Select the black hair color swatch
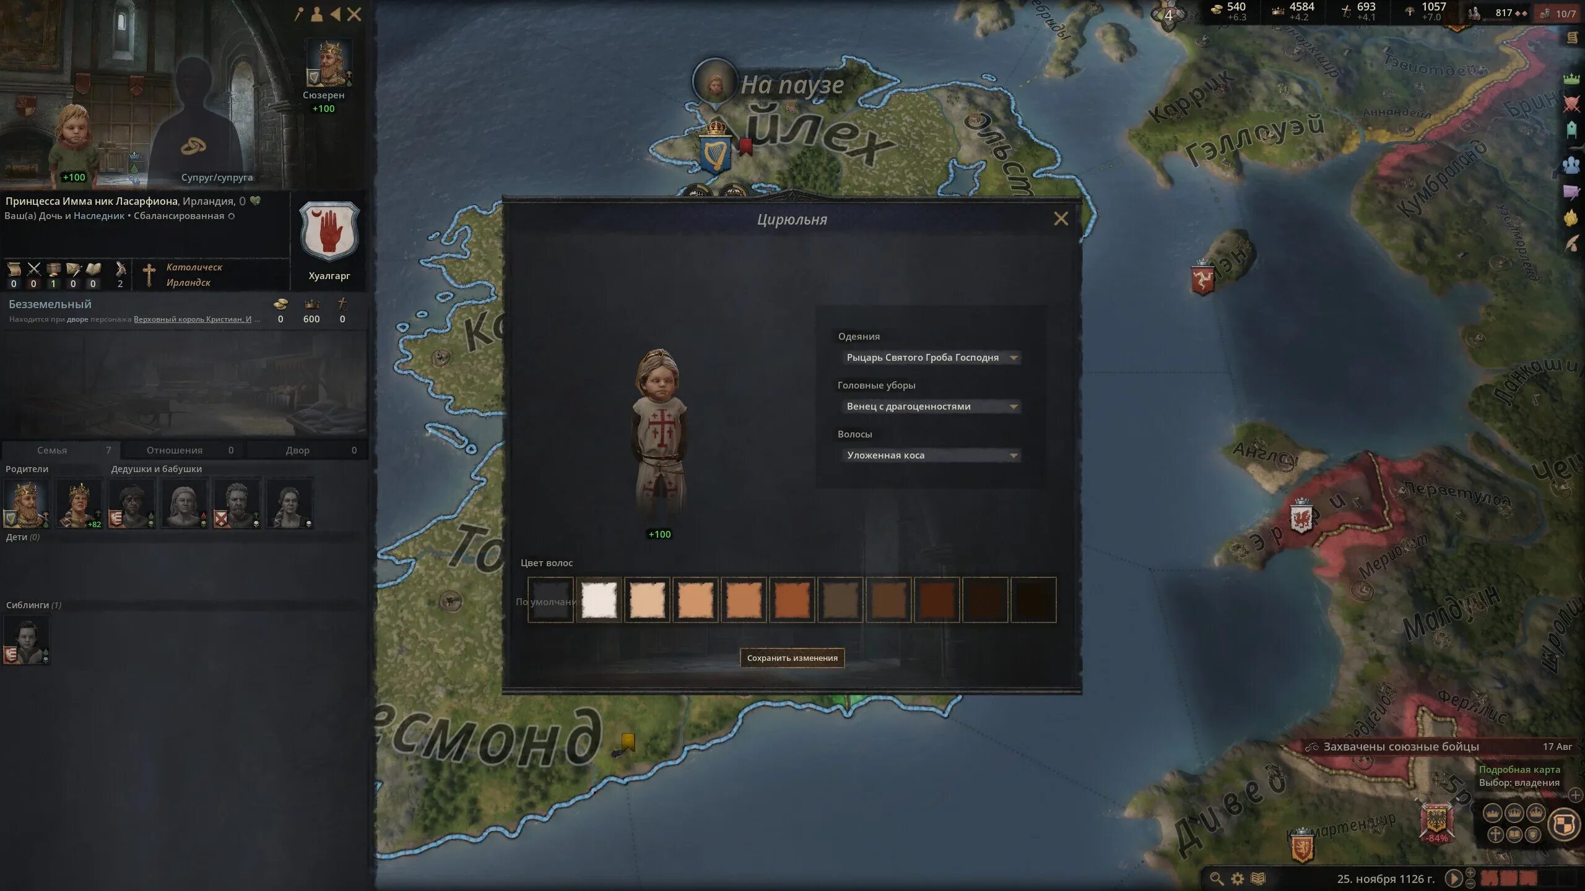 point(1033,600)
